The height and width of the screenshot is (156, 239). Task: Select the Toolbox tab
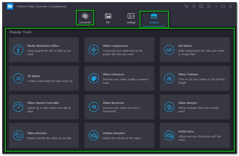(154, 19)
